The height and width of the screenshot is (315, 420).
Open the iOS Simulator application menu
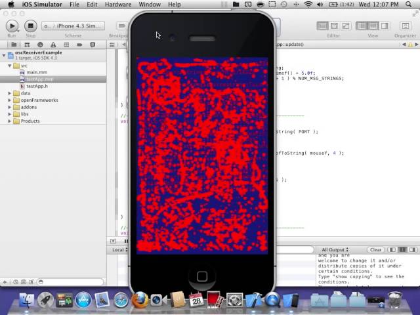coord(42,5)
